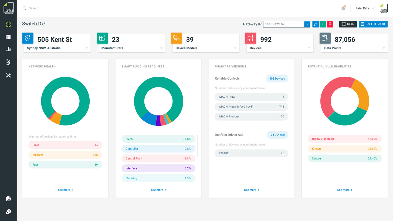Filter the Device Models card

(235, 48)
